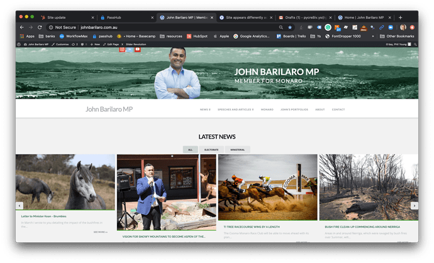Open the FontDropper 1000 bookmark
The height and width of the screenshot is (263, 434).
(343, 36)
